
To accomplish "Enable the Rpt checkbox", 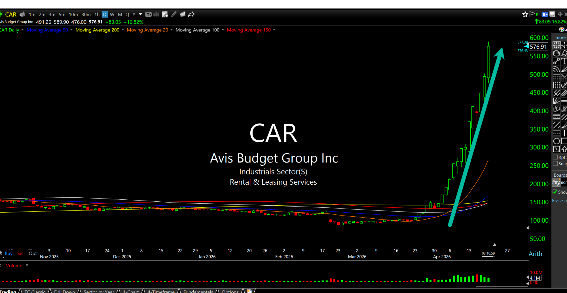I will 555,157.
